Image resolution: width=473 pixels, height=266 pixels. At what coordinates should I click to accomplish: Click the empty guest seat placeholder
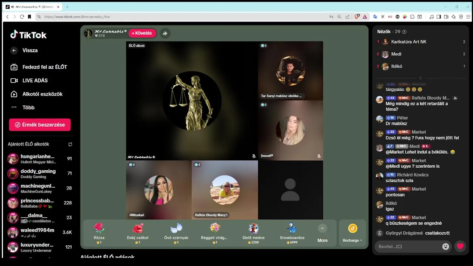pos(290,190)
